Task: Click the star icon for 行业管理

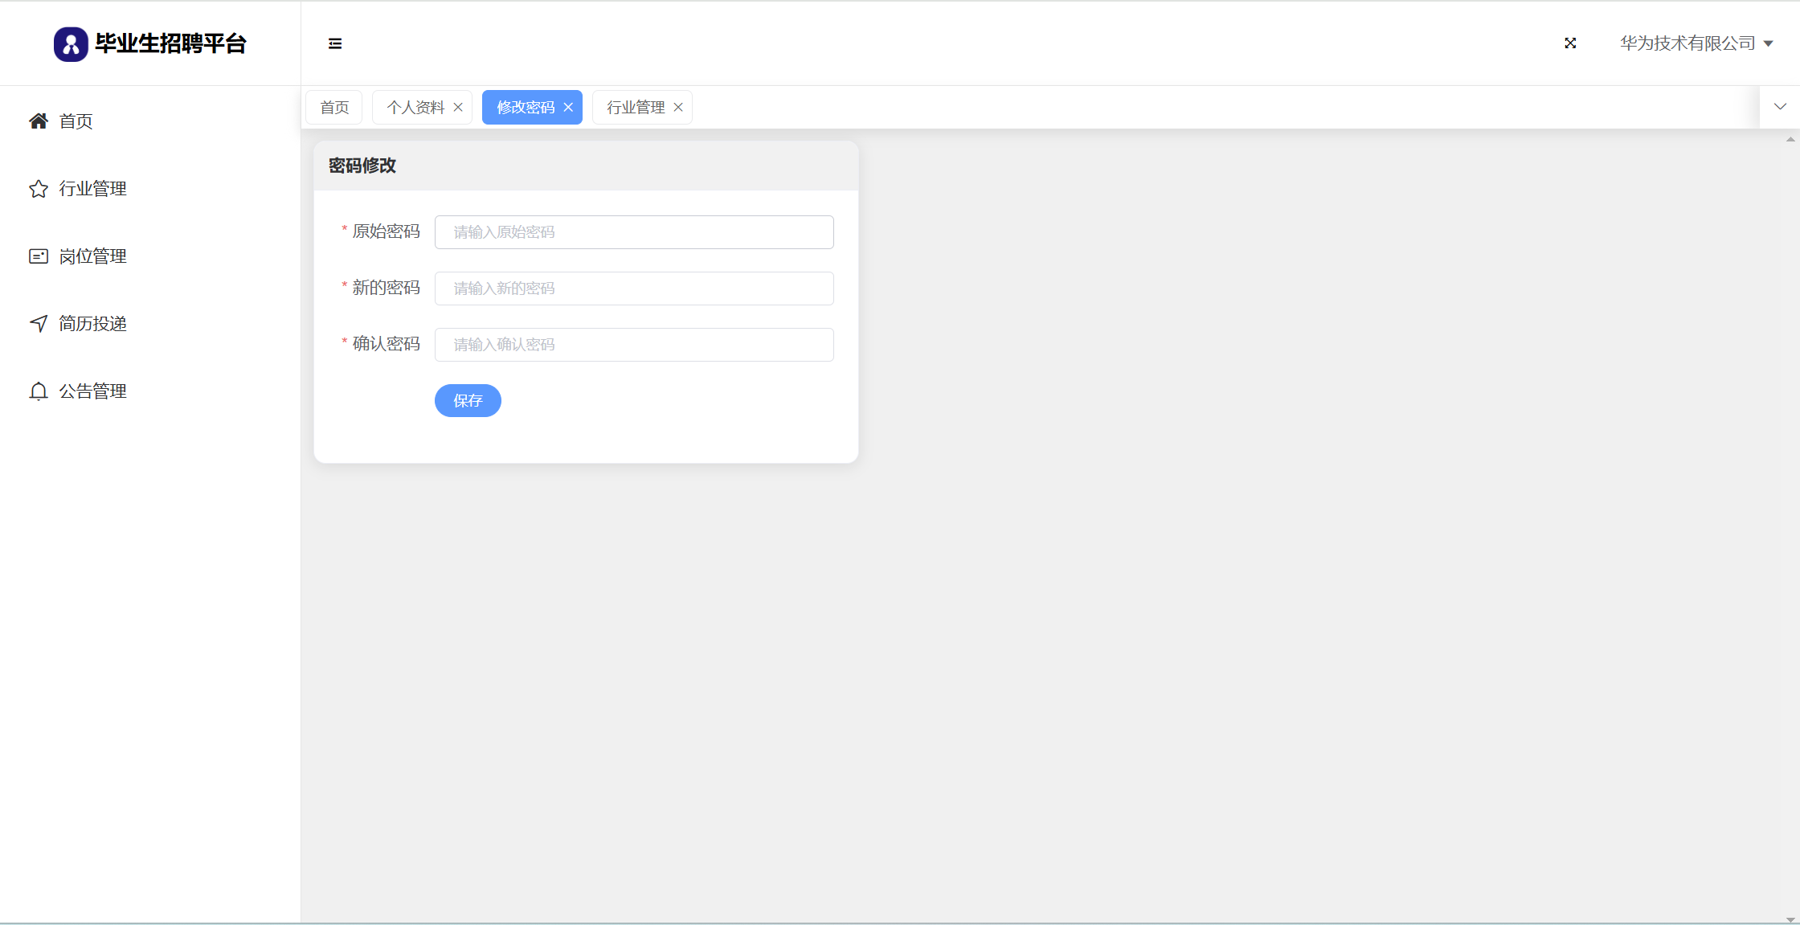Action: coord(39,189)
